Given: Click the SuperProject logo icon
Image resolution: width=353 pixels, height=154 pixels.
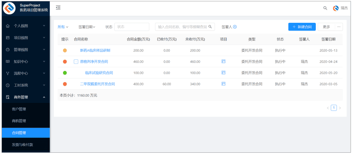Looking at the screenshot, I should click(9, 8).
